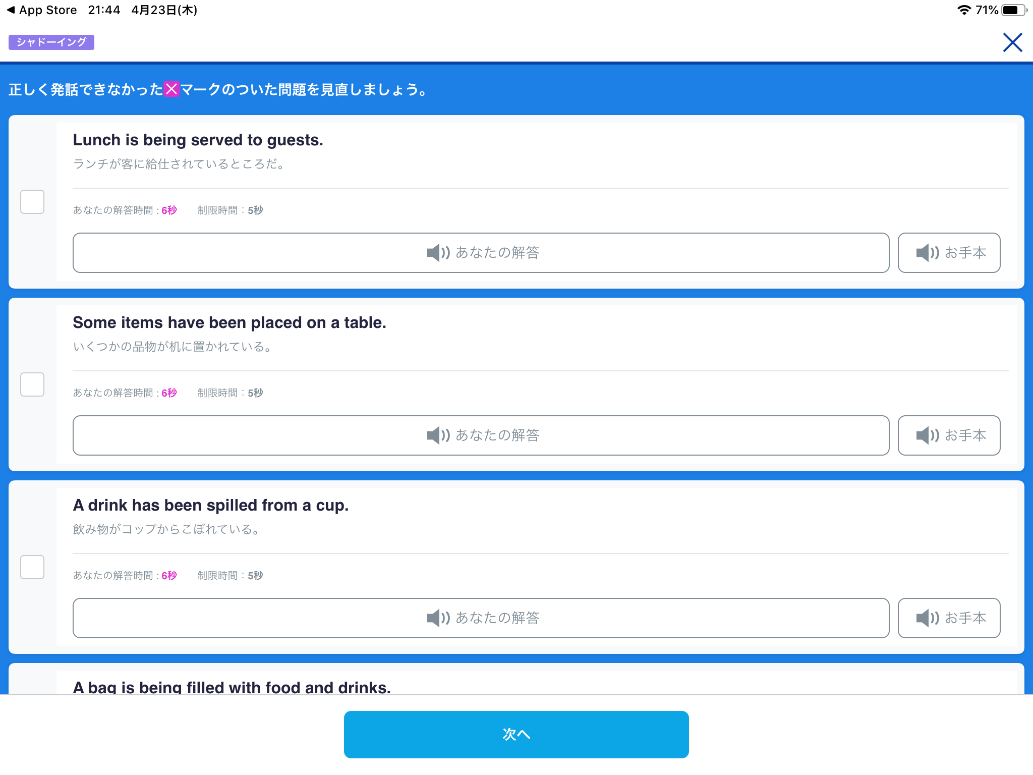This screenshot has width=1033, height=775.
Task: Tap time limit '5秒' under 'Some items' sentence
Action: coord(255,393)
